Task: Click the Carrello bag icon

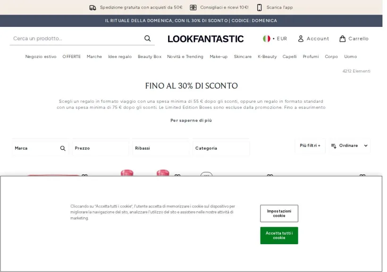Action: (x=342, y=39)
